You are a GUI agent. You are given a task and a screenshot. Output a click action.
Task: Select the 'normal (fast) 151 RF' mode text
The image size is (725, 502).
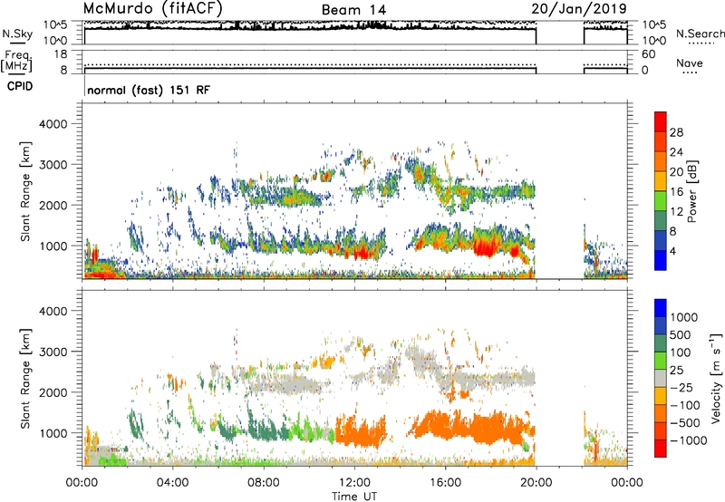149,90
